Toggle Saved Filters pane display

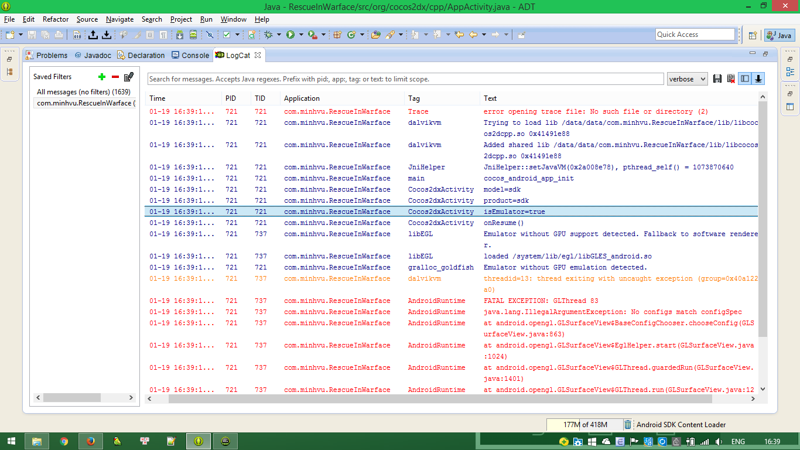pos(744,79)
